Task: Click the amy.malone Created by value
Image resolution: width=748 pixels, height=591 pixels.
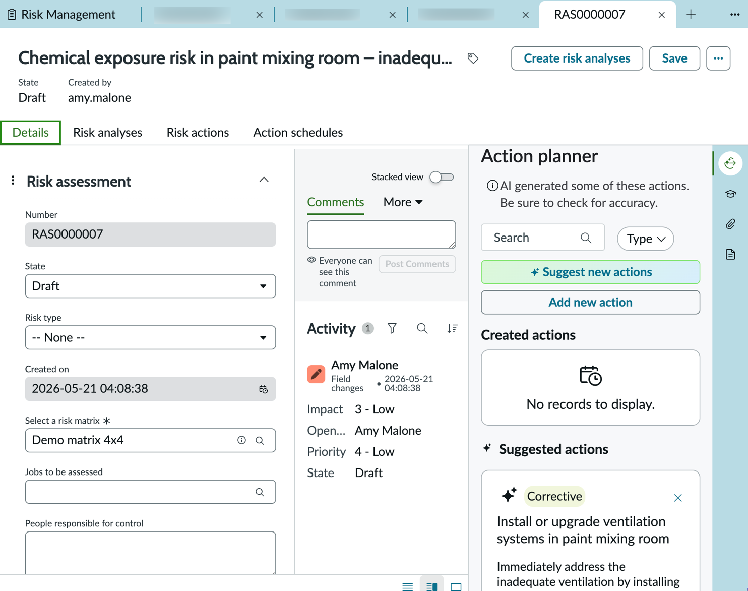Action: (99, 98)
